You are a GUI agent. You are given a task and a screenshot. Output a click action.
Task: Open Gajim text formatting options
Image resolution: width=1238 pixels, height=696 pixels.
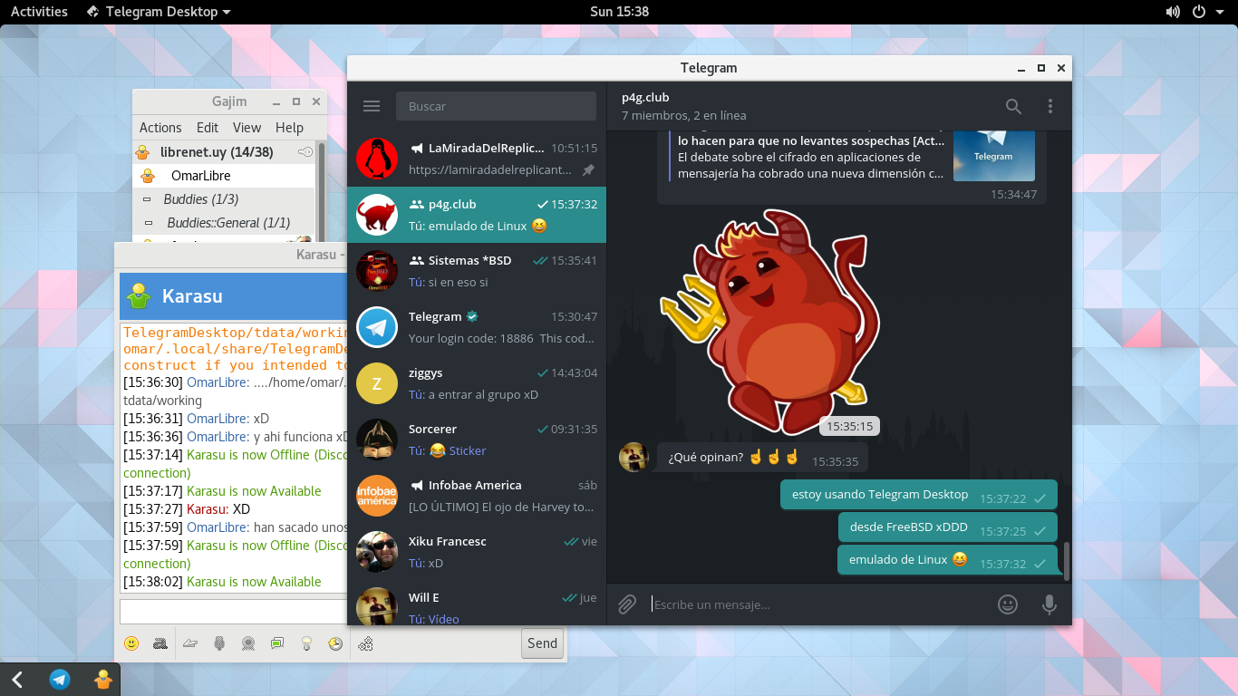point(160,643)
